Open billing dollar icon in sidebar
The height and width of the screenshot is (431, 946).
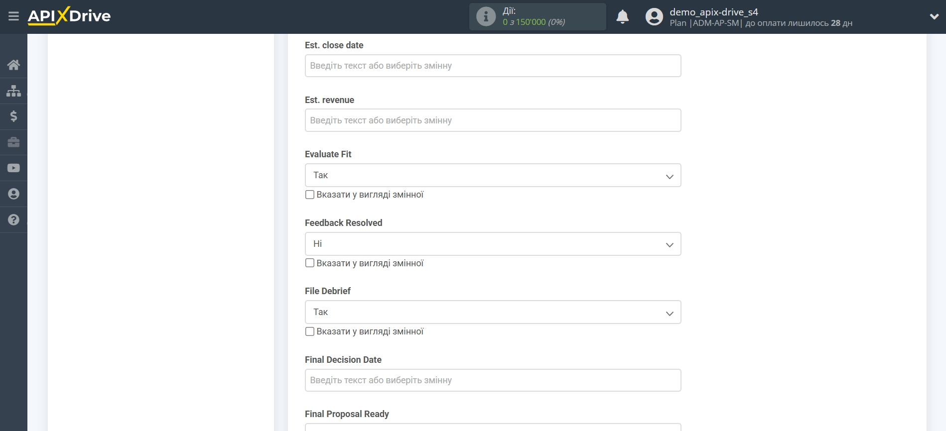coord(13,116)
